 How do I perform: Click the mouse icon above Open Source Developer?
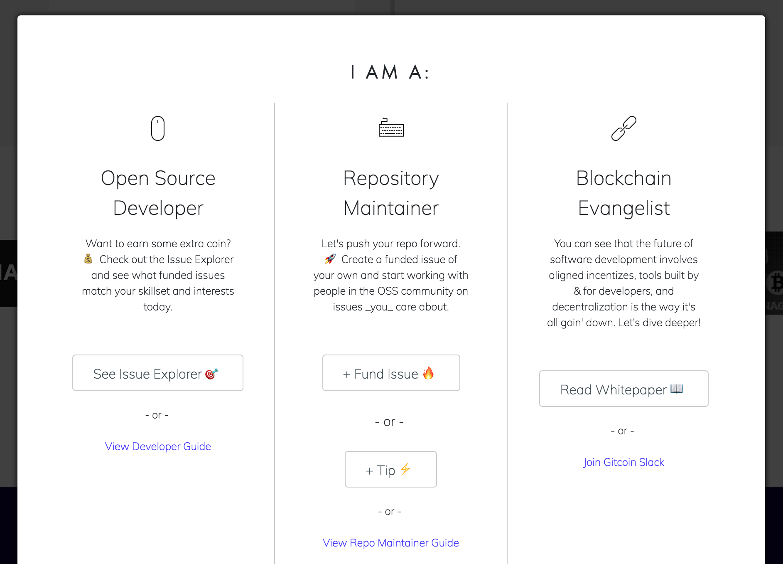point(157,128)
